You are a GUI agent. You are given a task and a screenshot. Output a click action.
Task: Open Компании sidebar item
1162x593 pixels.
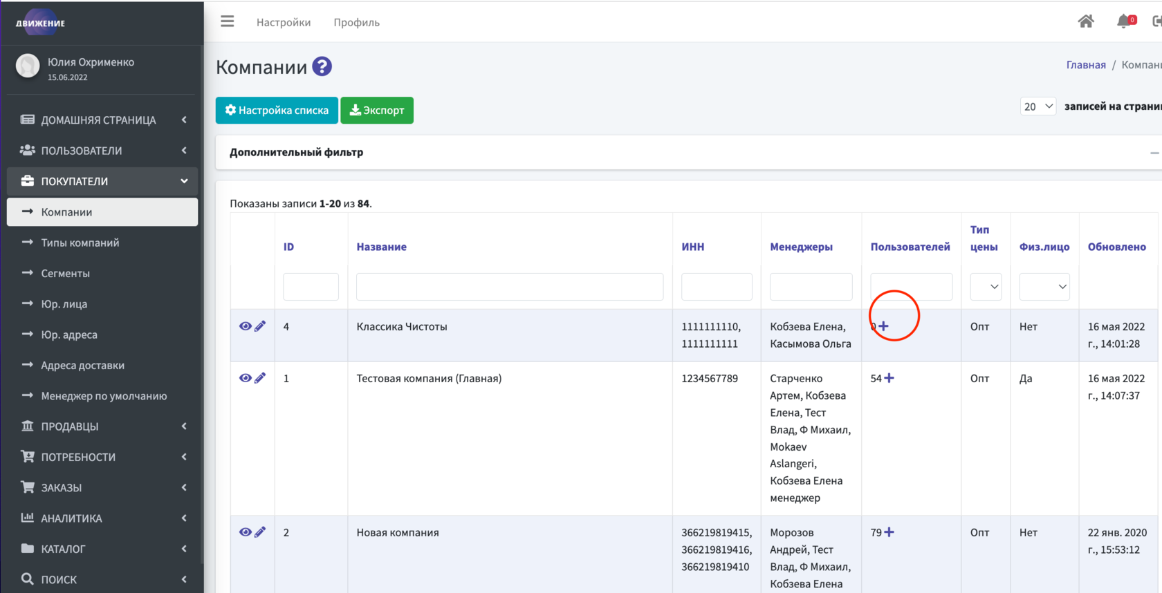(x=102, y=212)
